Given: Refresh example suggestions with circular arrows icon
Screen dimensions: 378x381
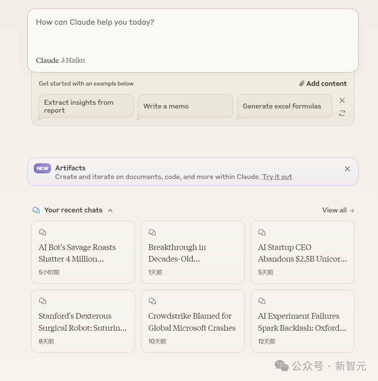Looking at the screenshot, I should tap(342, 113).
